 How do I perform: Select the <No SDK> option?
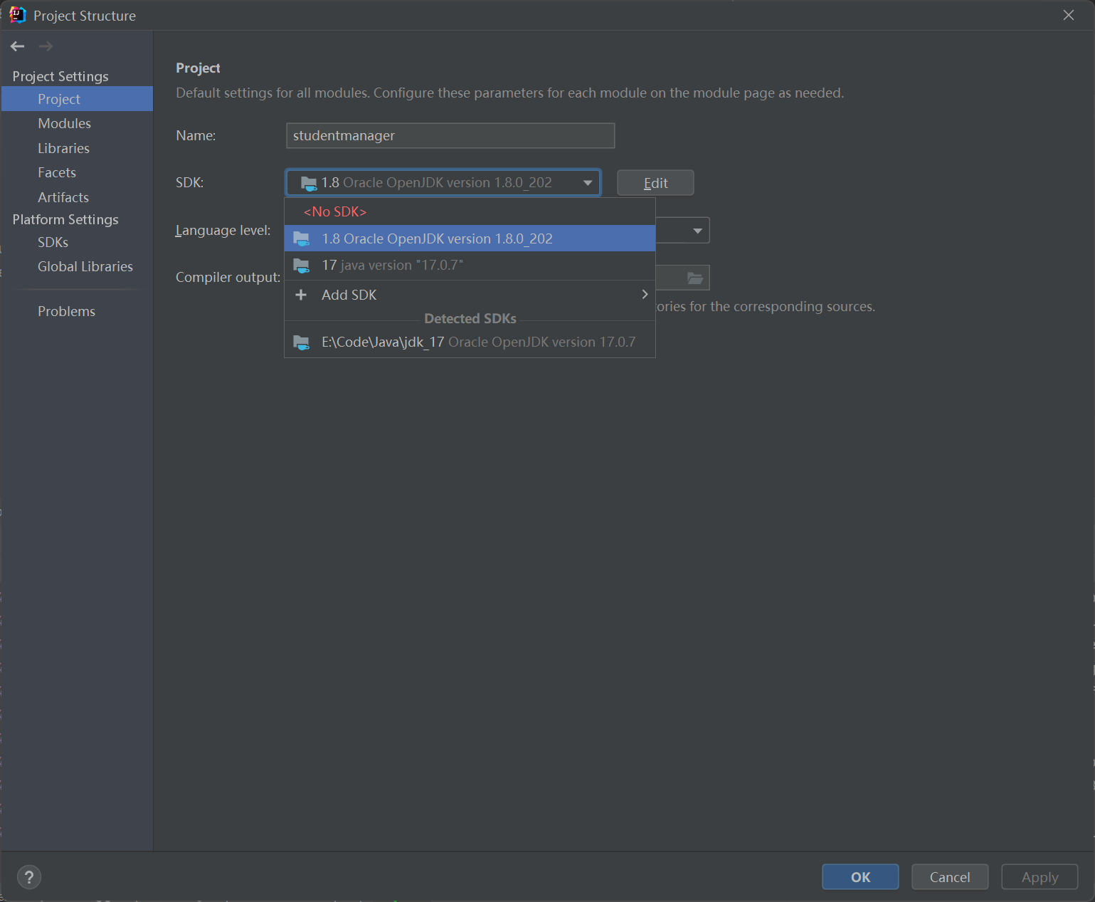[x=335, y=212]
